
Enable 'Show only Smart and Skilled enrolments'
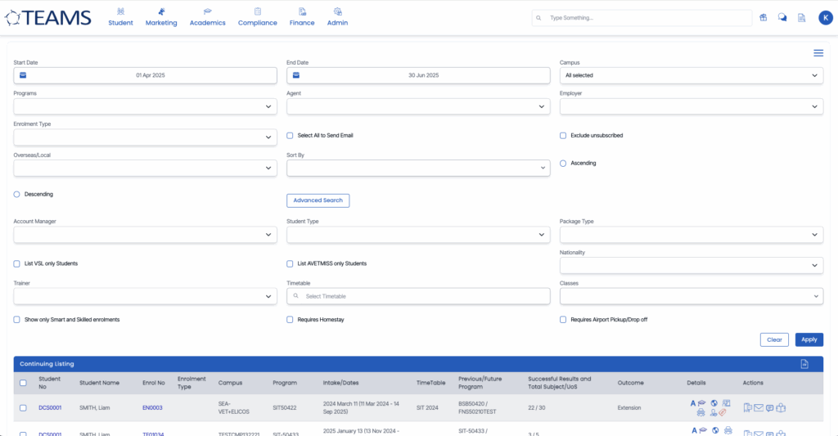16,320
